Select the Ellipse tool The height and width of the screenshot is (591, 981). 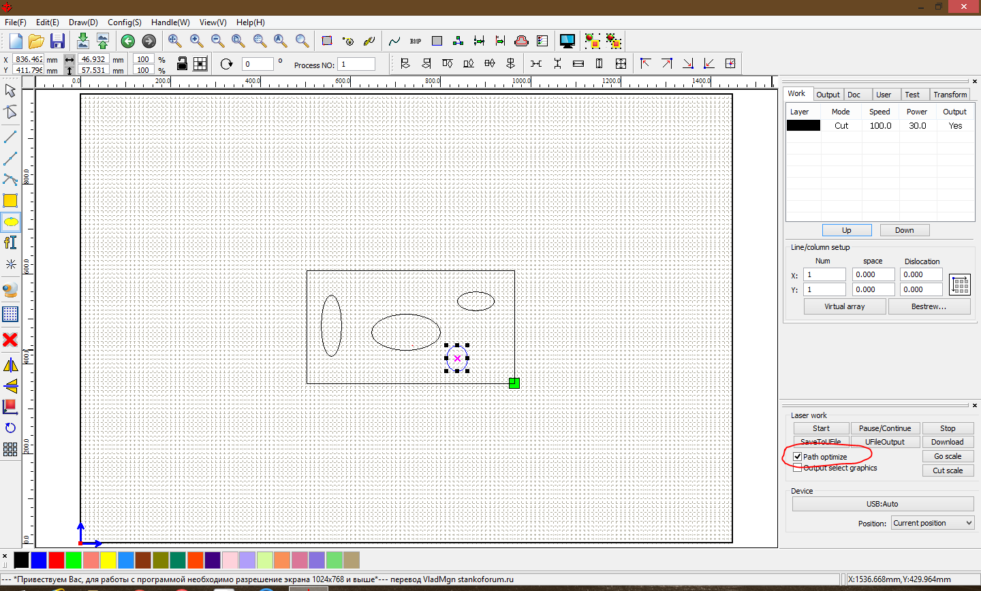(11, 222)
